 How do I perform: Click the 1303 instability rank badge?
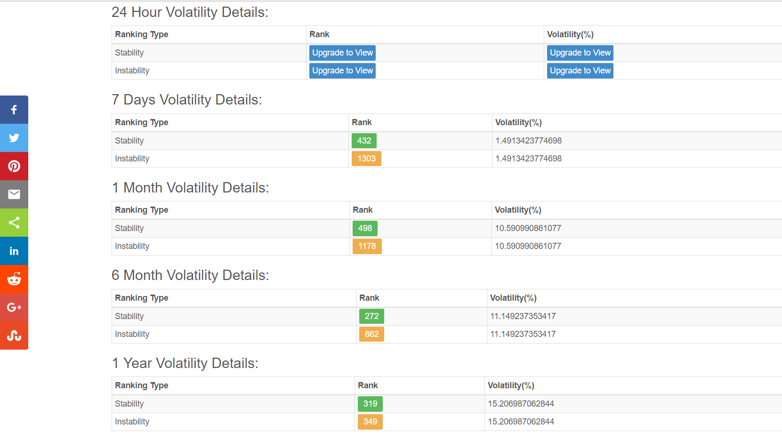coord(366,159)
